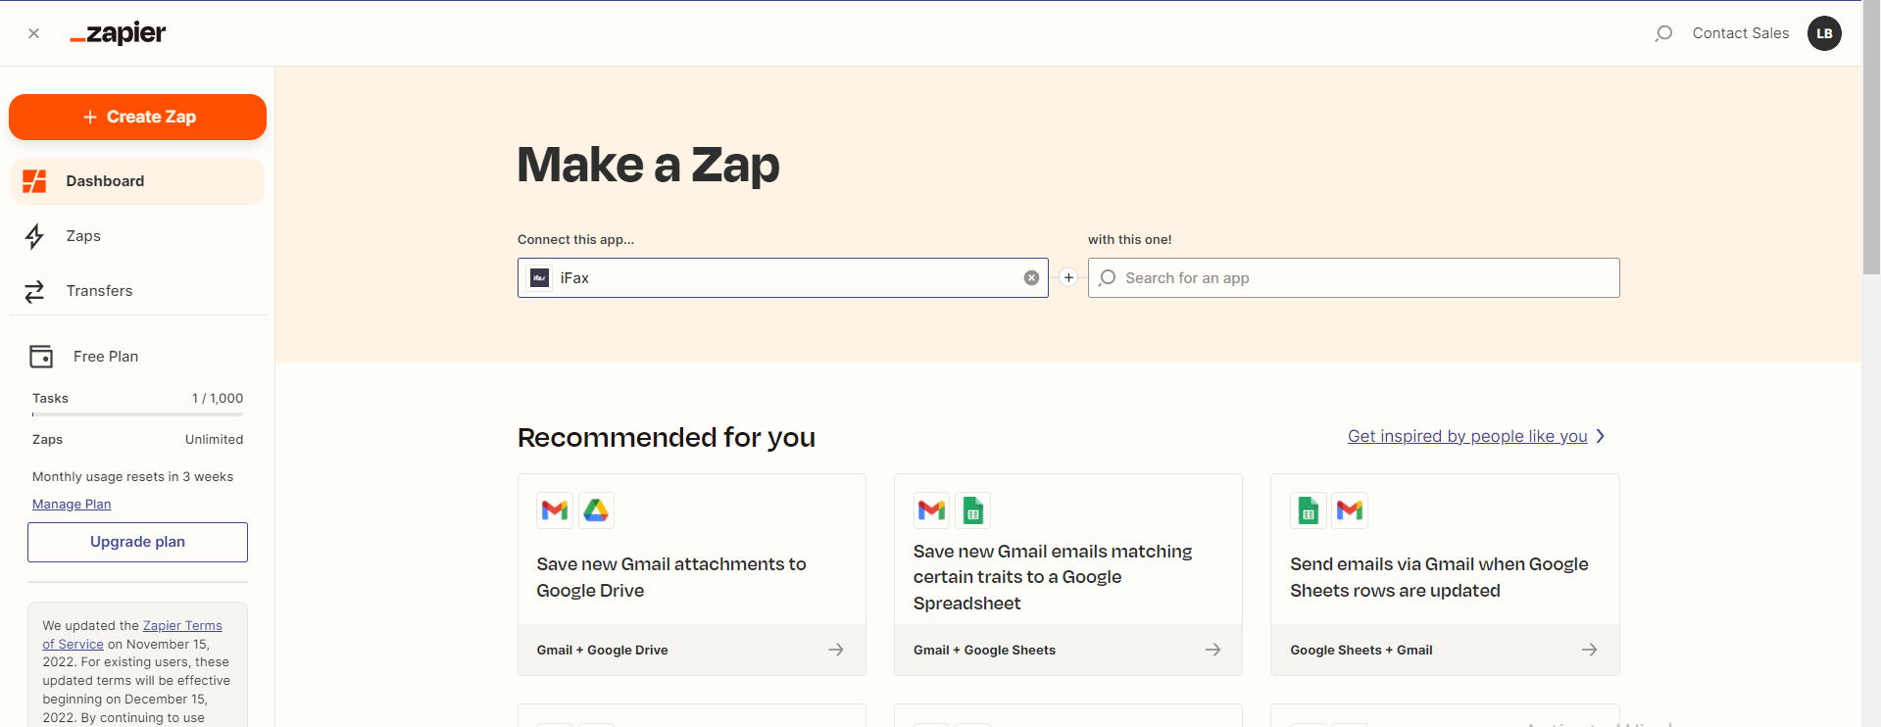Click the Google Drive icon on first card
1881x727 pixels.
pyautogui.click(x=596, y=510)
